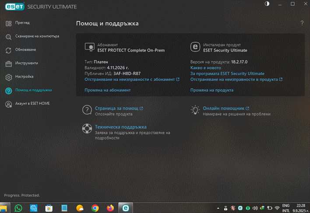The width and height of the screenshot is (310, 213).
Task: Click Промяна на абонамент link
Action: (x=108, y=90)
